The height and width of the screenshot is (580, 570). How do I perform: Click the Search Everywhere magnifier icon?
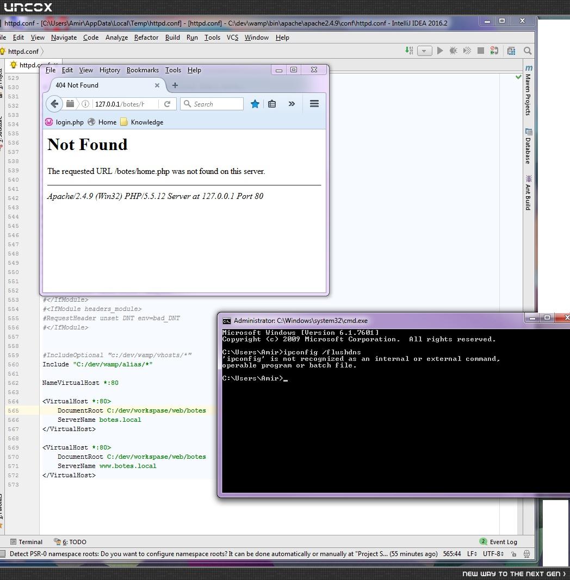coord(528,51)
